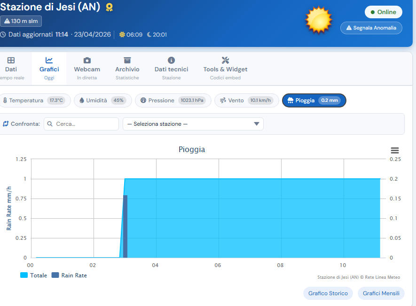Open Grafico Storico link
The height and width of the screenshot is (306, 416).
click(x=328, y=293)
